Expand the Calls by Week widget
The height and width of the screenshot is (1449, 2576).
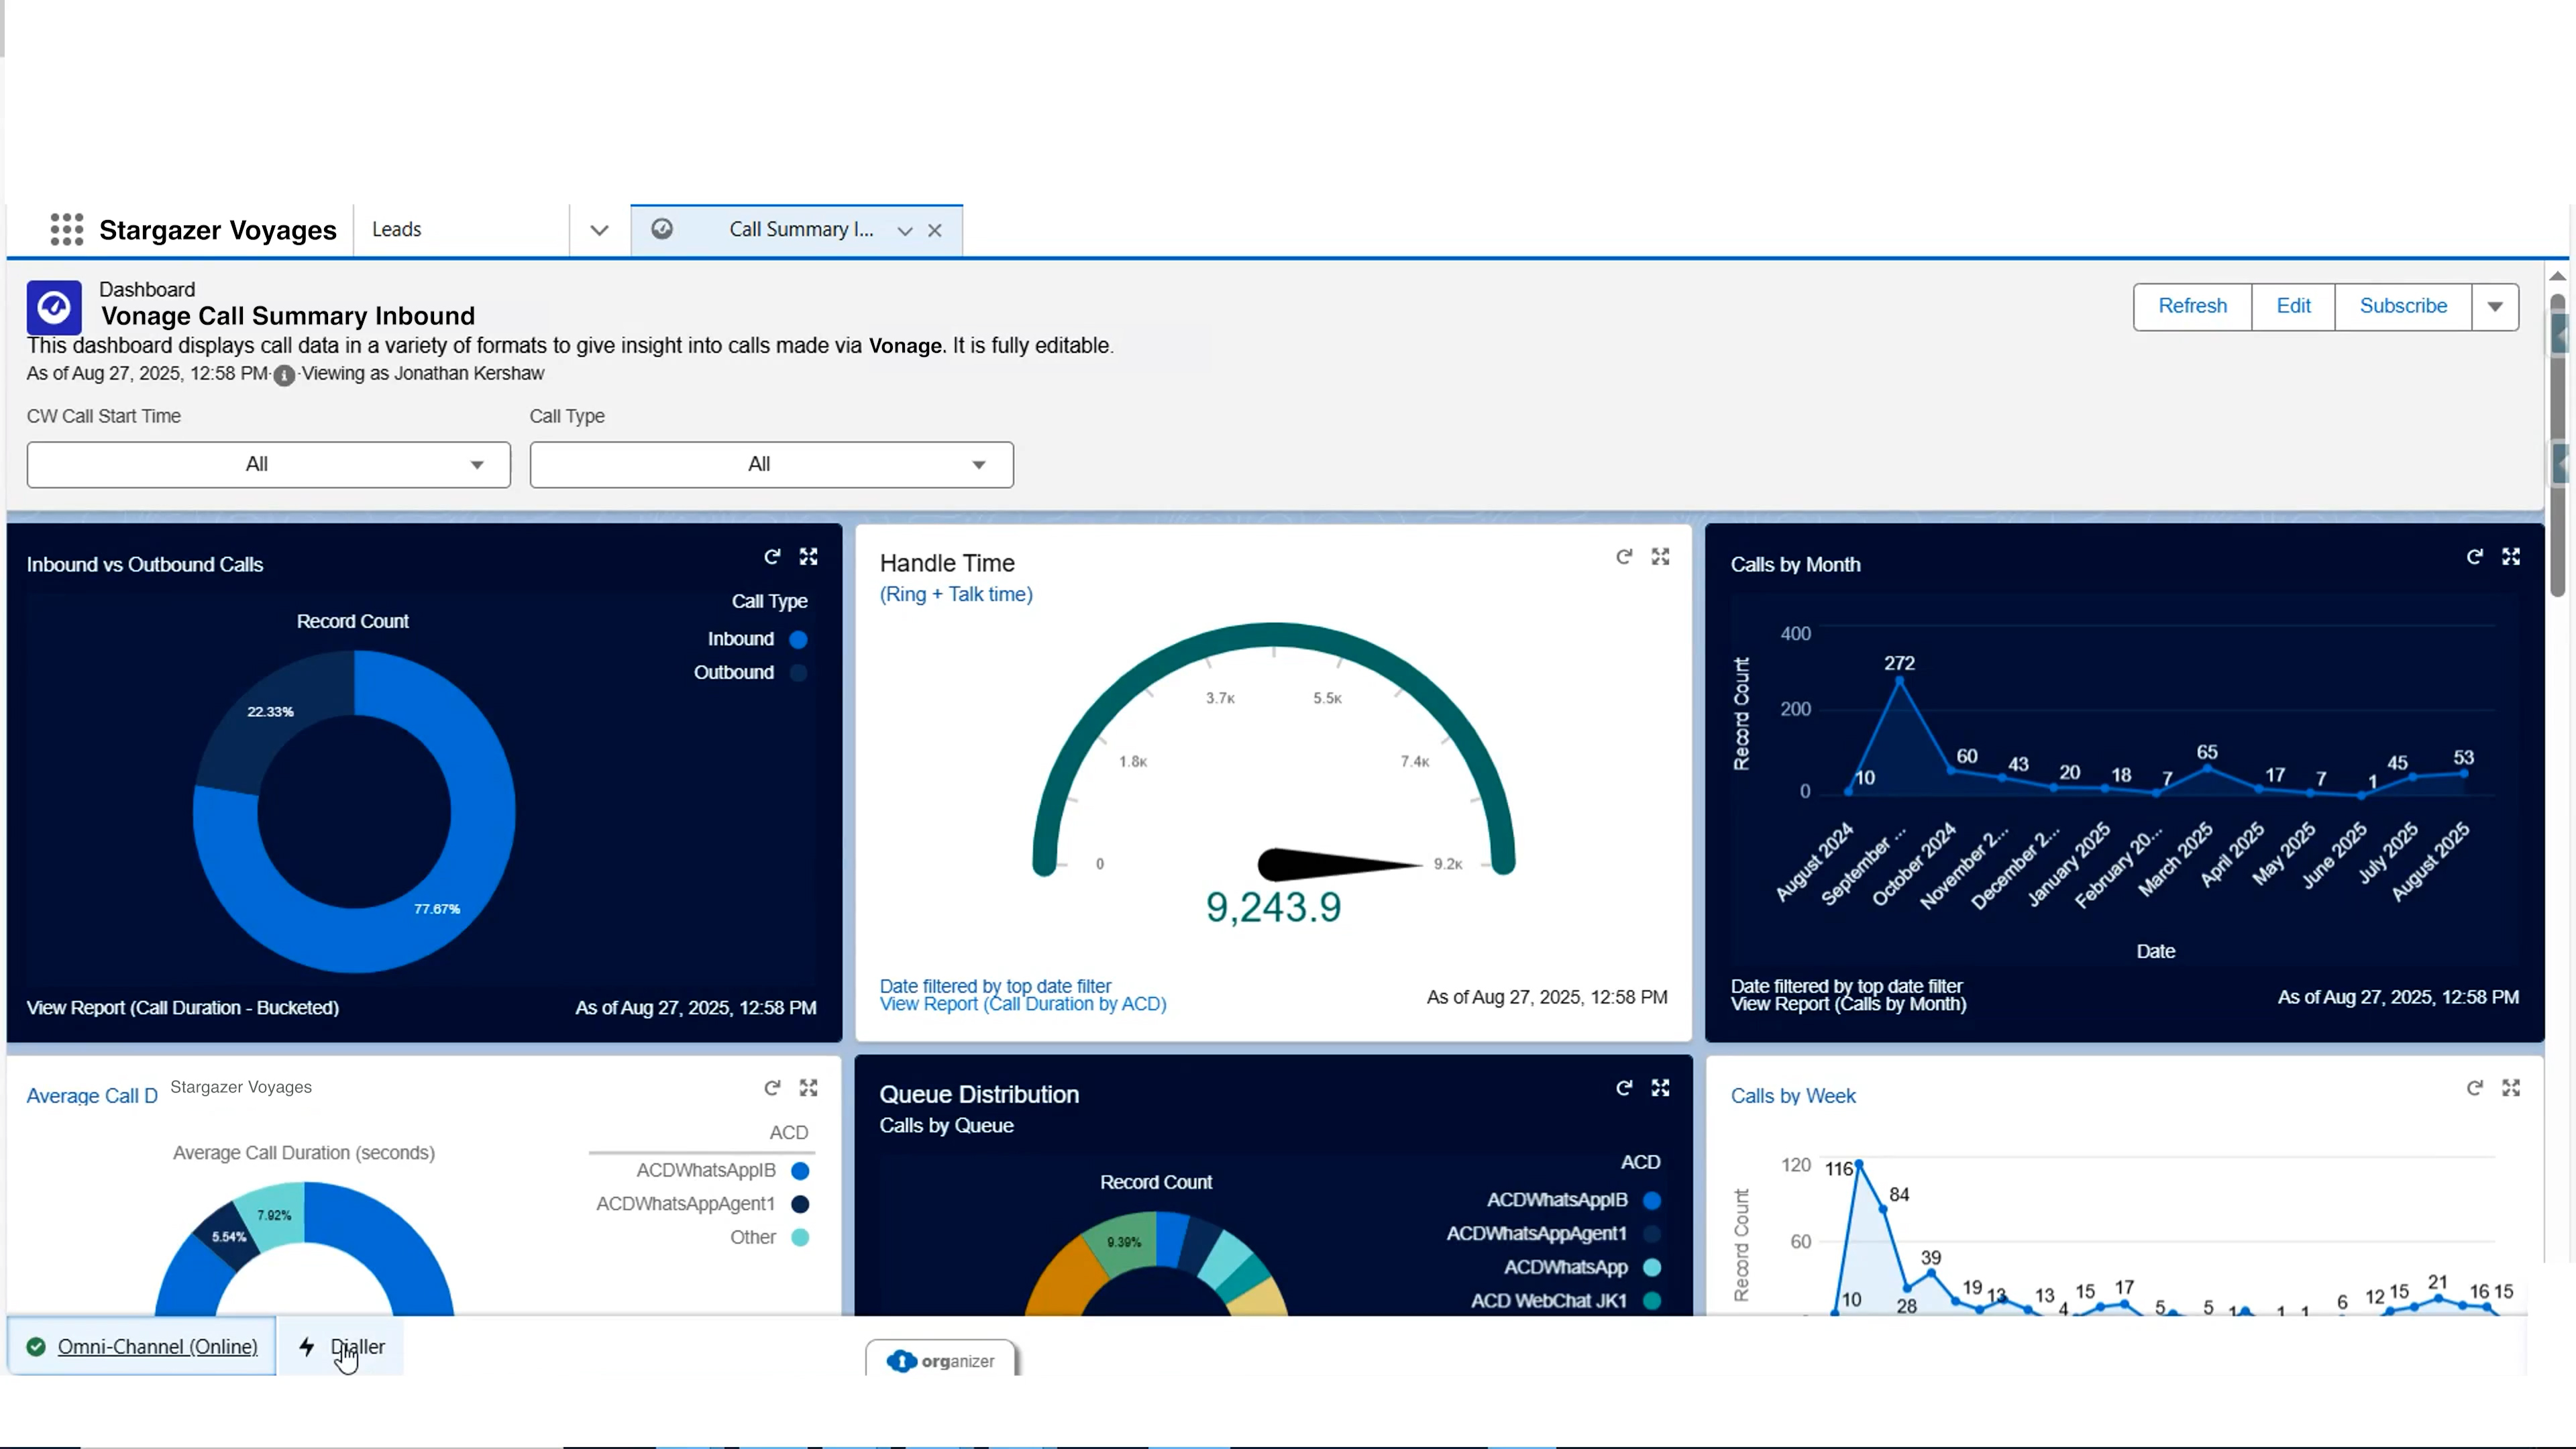(x=2512, y=1088)
